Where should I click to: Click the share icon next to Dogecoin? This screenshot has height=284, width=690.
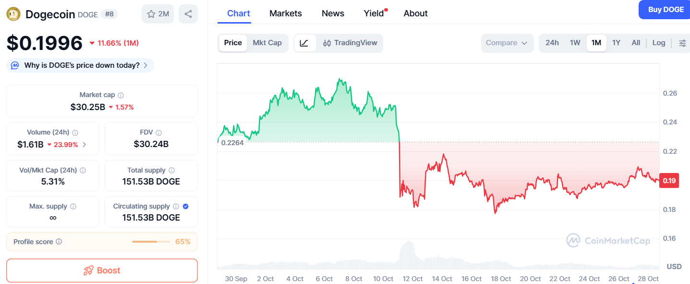pos(188,14)
